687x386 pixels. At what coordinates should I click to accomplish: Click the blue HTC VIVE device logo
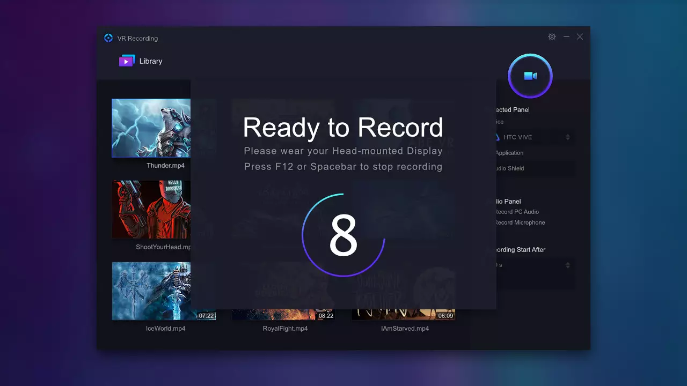pos(498,137)
